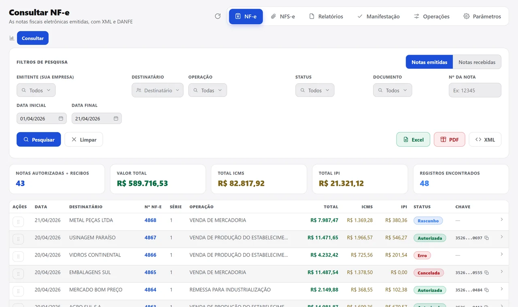Select the Notas emitidas toggle
Viewport: 518px width, 307px height.
pyautogui.click(x=429, y=62)
